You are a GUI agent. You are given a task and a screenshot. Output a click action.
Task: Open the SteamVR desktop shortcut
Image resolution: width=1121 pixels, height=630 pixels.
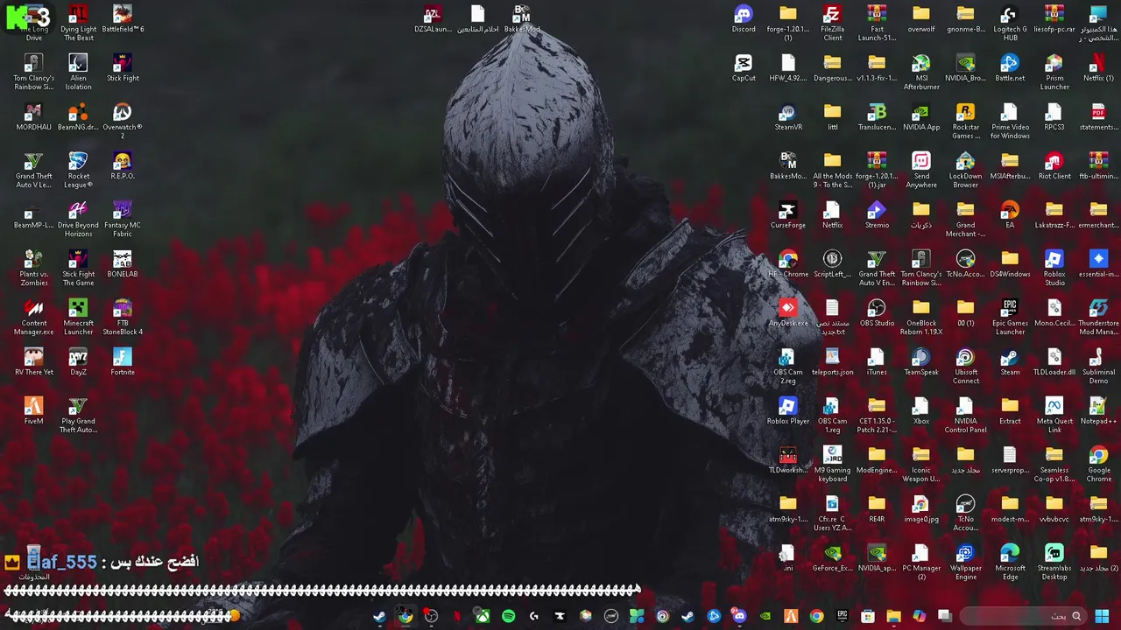(x=787, y=117)
